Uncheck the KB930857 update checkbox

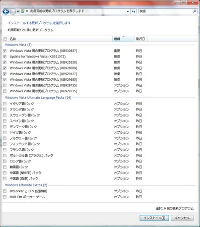click(5, 51)
